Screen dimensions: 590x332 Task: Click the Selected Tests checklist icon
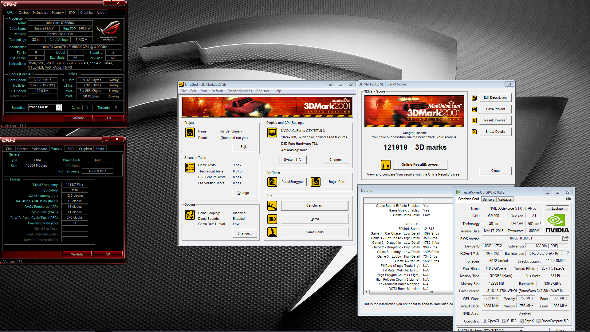[190, 168]
